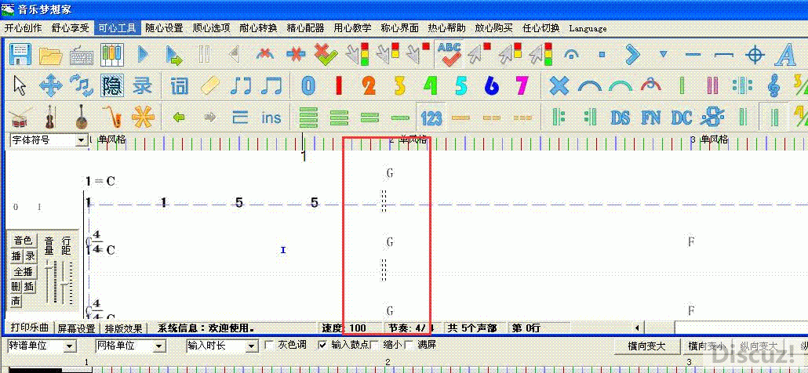The width and height of the screenshot is (808, 373).
Task: Enable the 灰色调 checkbox
Action: (271, 345)
